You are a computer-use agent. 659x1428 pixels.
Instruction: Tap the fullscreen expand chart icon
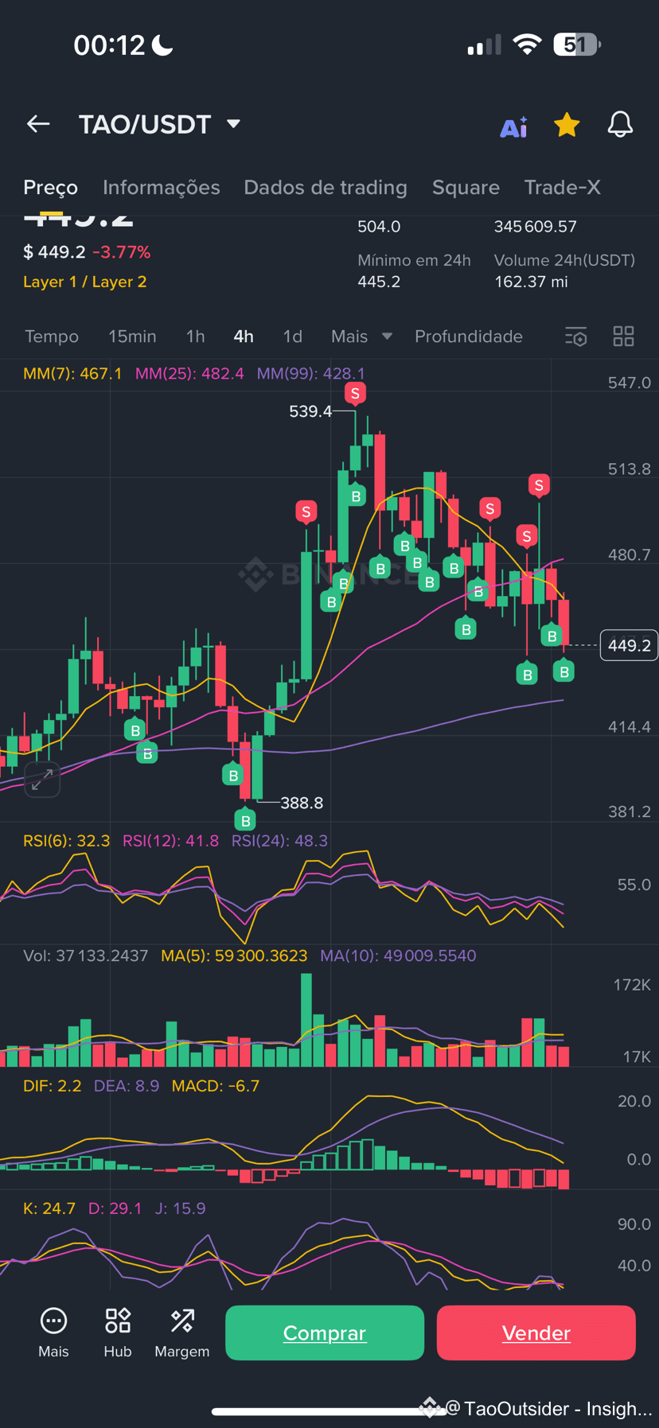click(42, 780)
